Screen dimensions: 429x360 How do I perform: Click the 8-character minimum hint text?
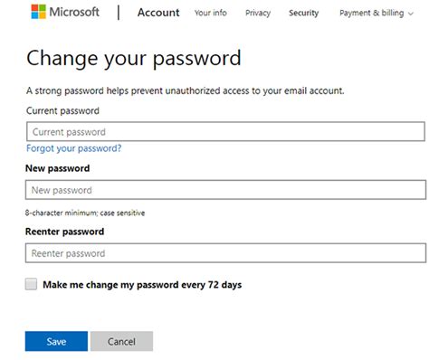[x=85, y=213]
